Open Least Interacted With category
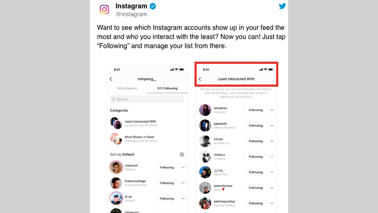378x213 pixels. click(141, 123)
